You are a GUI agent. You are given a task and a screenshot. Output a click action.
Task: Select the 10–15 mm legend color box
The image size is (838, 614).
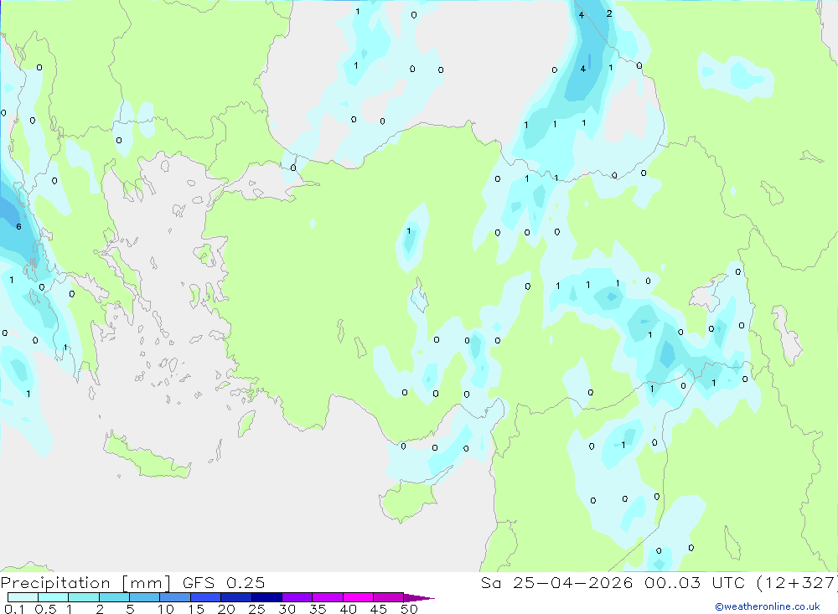click(x=175, y=597)
